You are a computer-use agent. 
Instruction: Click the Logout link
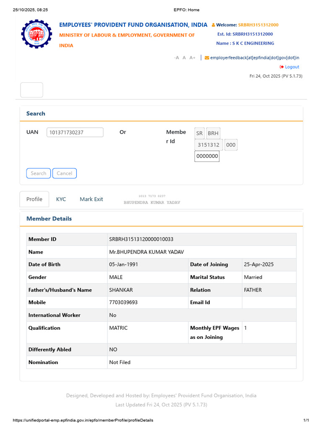[292, 67]
